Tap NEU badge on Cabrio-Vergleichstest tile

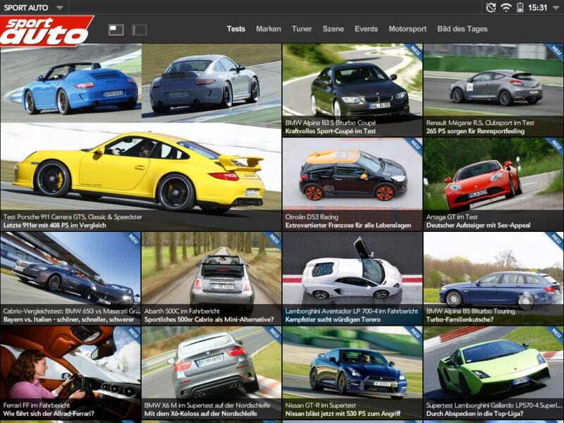[x=133, y=239]
